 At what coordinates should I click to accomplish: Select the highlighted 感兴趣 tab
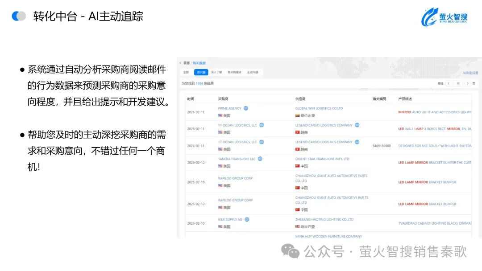pyautogui.click(x=201, y=73)
